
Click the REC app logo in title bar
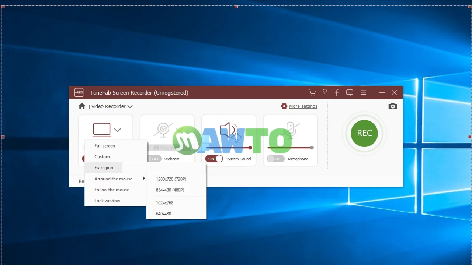(79, 93)
